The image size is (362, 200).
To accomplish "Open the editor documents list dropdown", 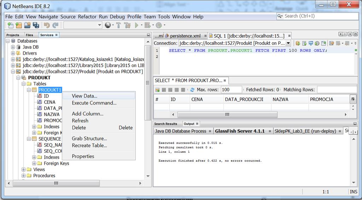I will (350, 34).
